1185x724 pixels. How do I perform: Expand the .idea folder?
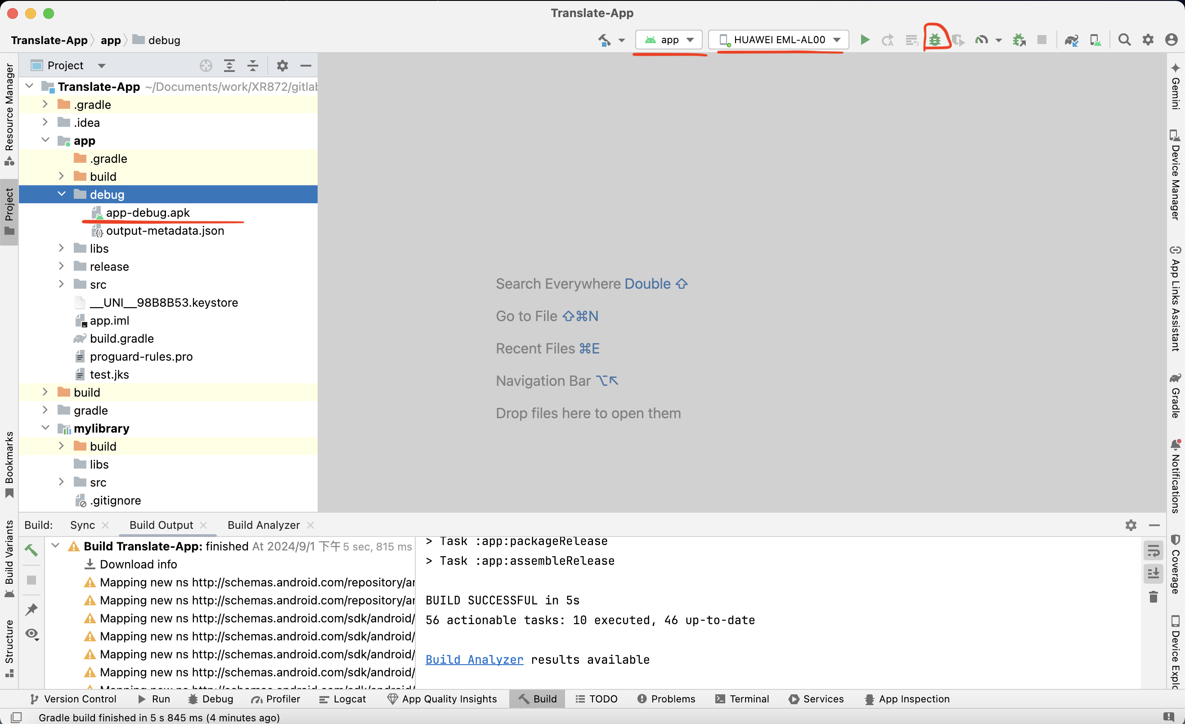point(45,122)
